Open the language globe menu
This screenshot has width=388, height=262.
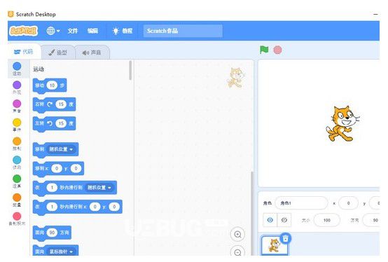coord(53,31)
